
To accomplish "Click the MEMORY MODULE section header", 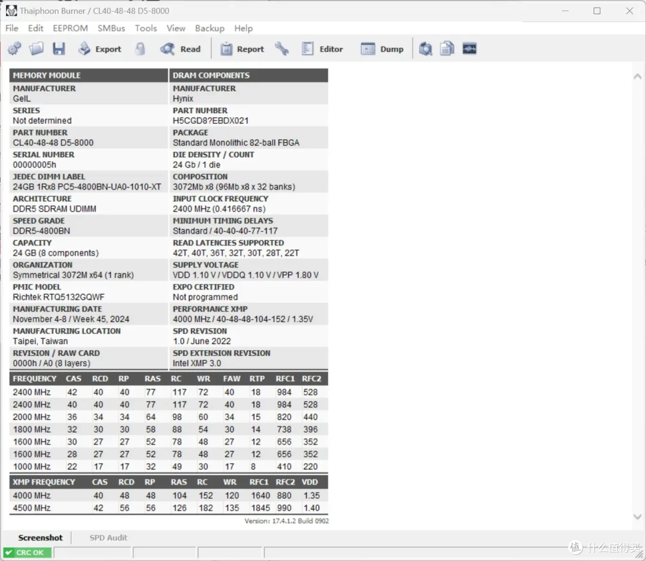I will coord(89,75).
